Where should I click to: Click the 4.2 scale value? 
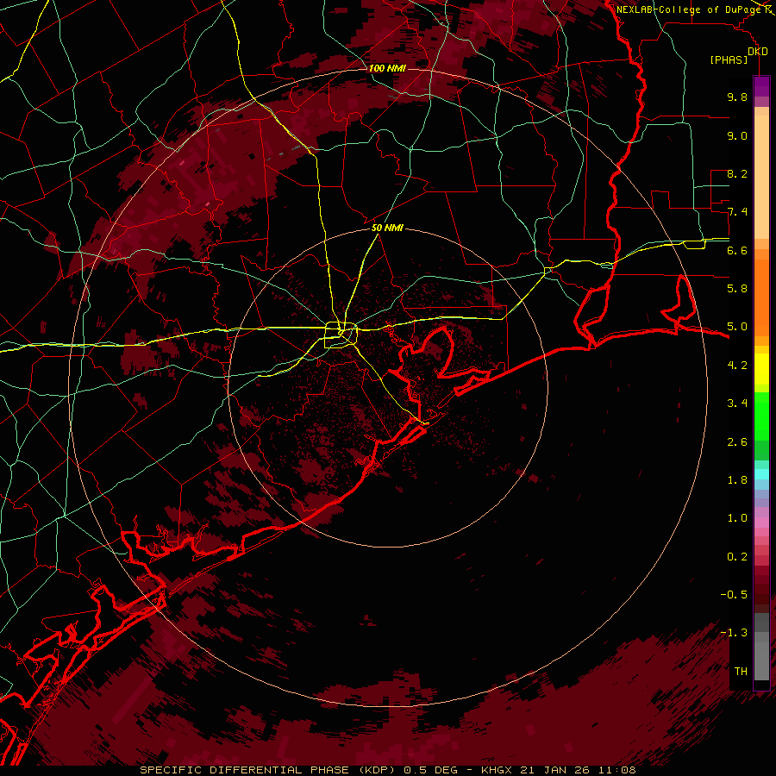coord(737,366)
